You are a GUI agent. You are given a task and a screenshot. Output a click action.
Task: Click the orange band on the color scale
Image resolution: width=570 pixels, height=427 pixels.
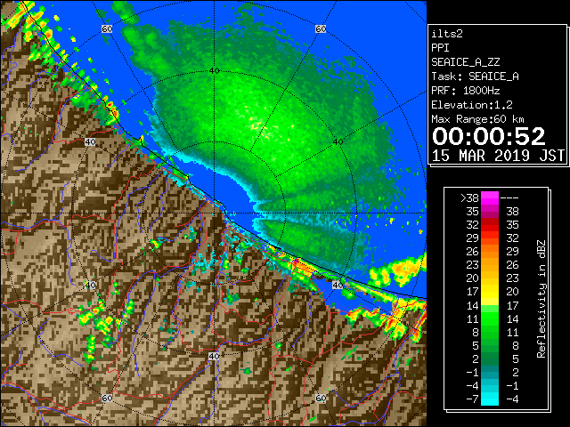point(490,259)
